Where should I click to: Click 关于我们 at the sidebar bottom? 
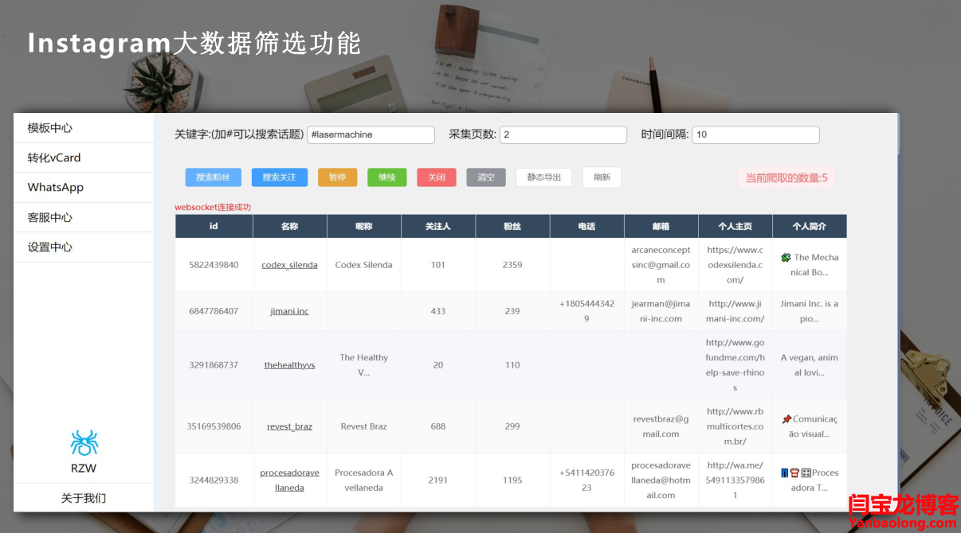pyautogui.click(x=84, y=498)
